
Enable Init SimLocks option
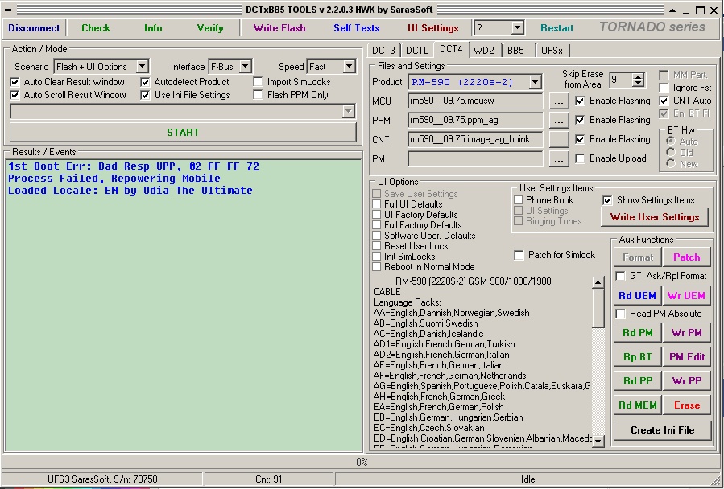[x=377, y=257]
